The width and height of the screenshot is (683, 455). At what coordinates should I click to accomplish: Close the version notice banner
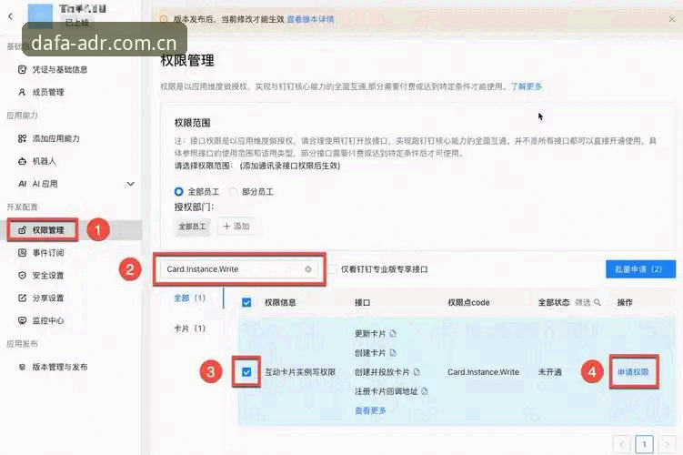tap(672, 19)
